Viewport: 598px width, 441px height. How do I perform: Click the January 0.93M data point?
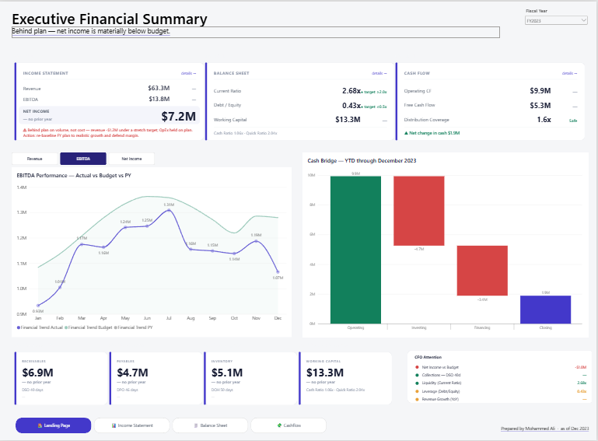38,305
